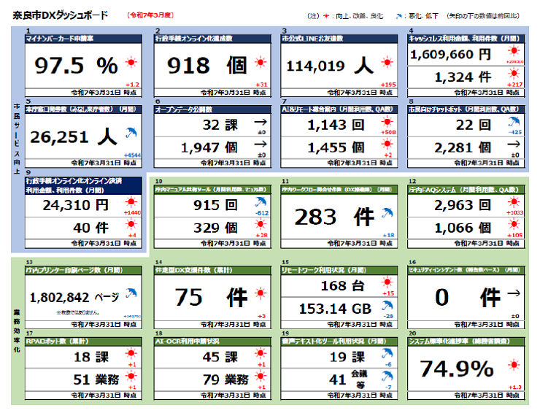Viewport: 540px width, 413px height.
Task: Click the sun icon in the legend note
Action: click(326, 16)
